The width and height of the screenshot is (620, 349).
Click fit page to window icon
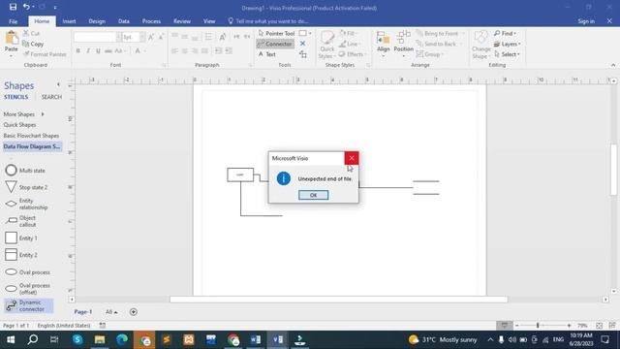click(x=599, y=326)
